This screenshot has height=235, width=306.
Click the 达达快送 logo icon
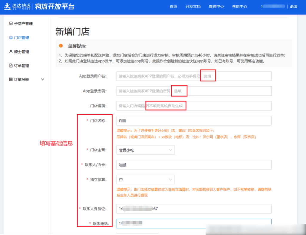[x=7, y=7]
